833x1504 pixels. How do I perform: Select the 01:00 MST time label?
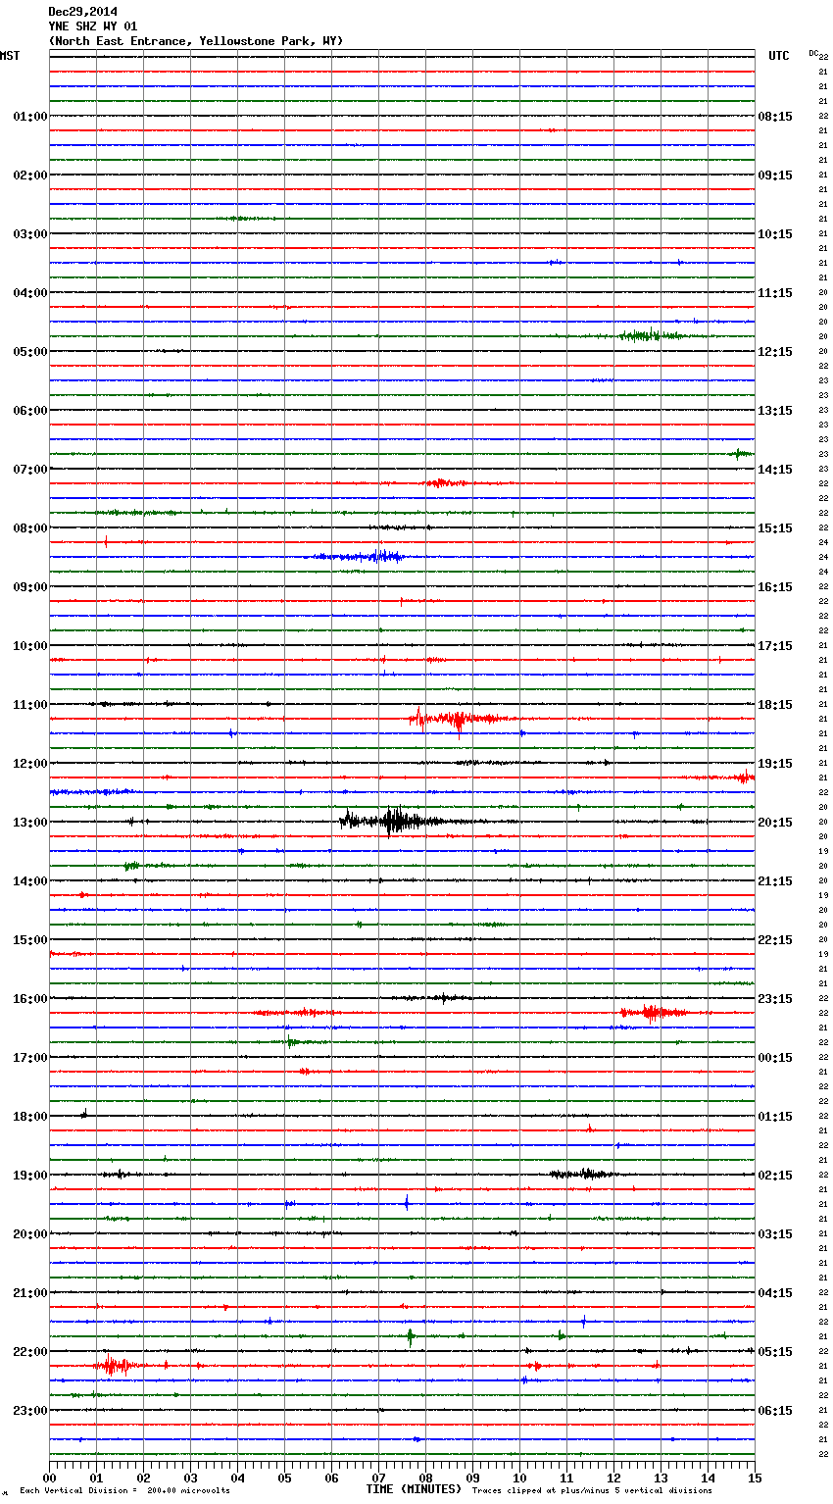pyautogui.click(x=29, y=117)
